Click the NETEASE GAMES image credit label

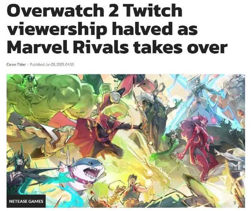[x=26, y=201]
